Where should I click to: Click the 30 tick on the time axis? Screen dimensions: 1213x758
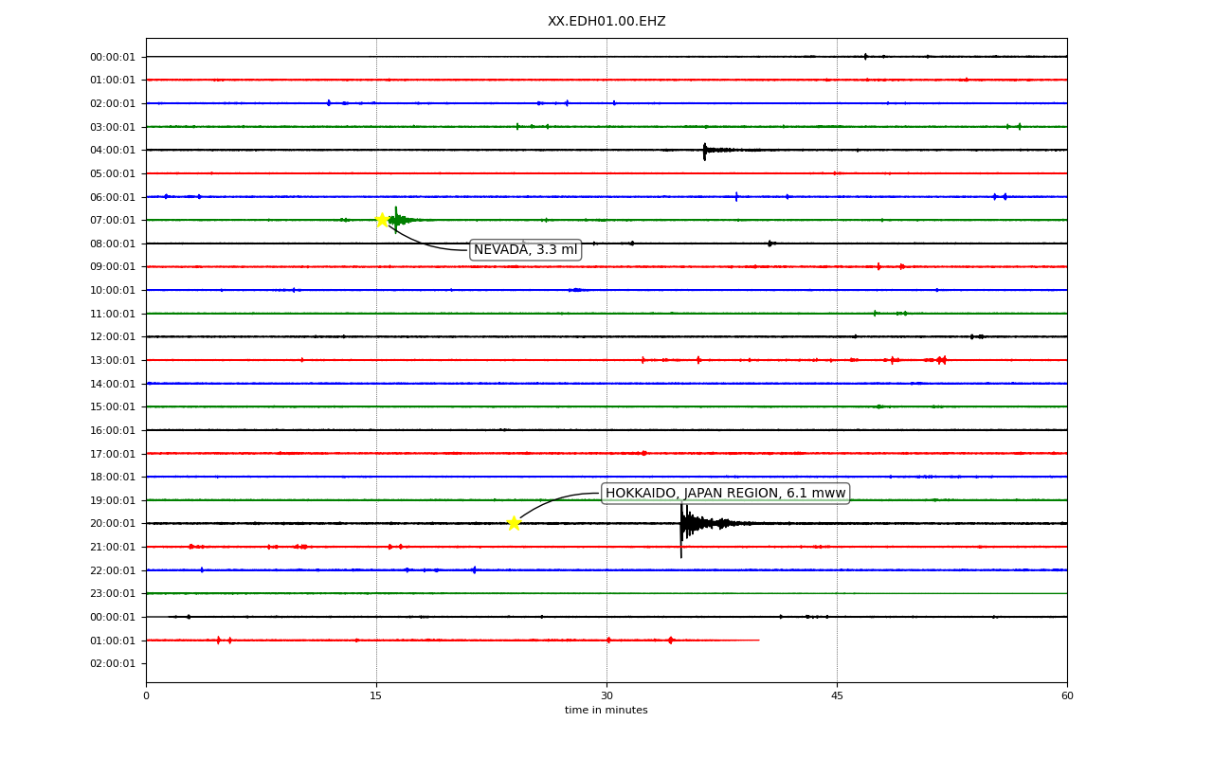606,696
